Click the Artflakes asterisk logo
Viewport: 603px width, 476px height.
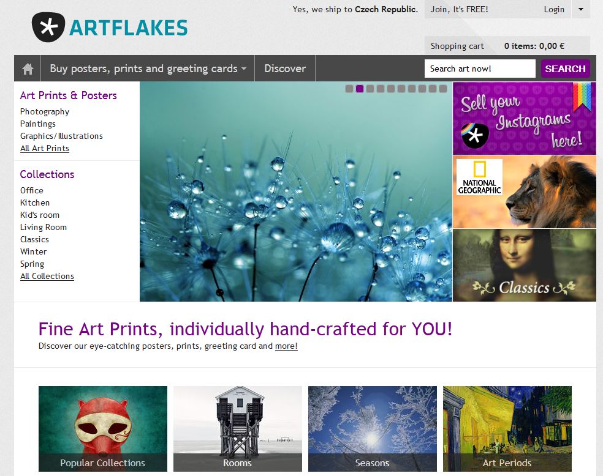pos(48,27)
